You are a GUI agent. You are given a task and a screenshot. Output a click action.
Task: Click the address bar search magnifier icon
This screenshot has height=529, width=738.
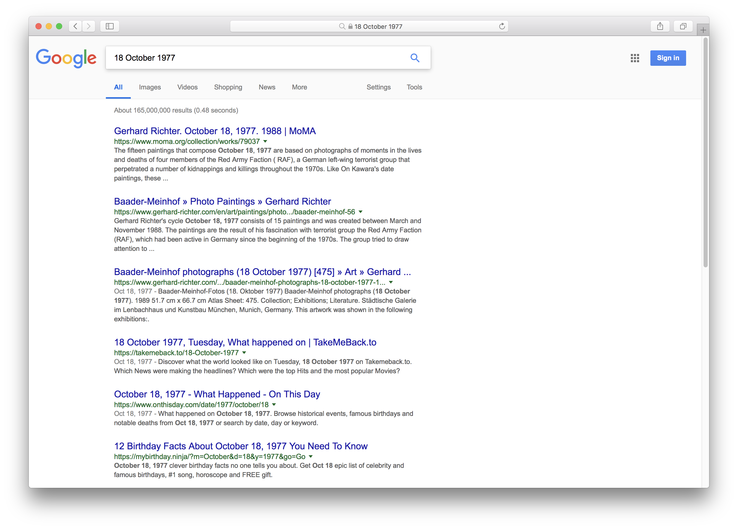coord(342,26)
